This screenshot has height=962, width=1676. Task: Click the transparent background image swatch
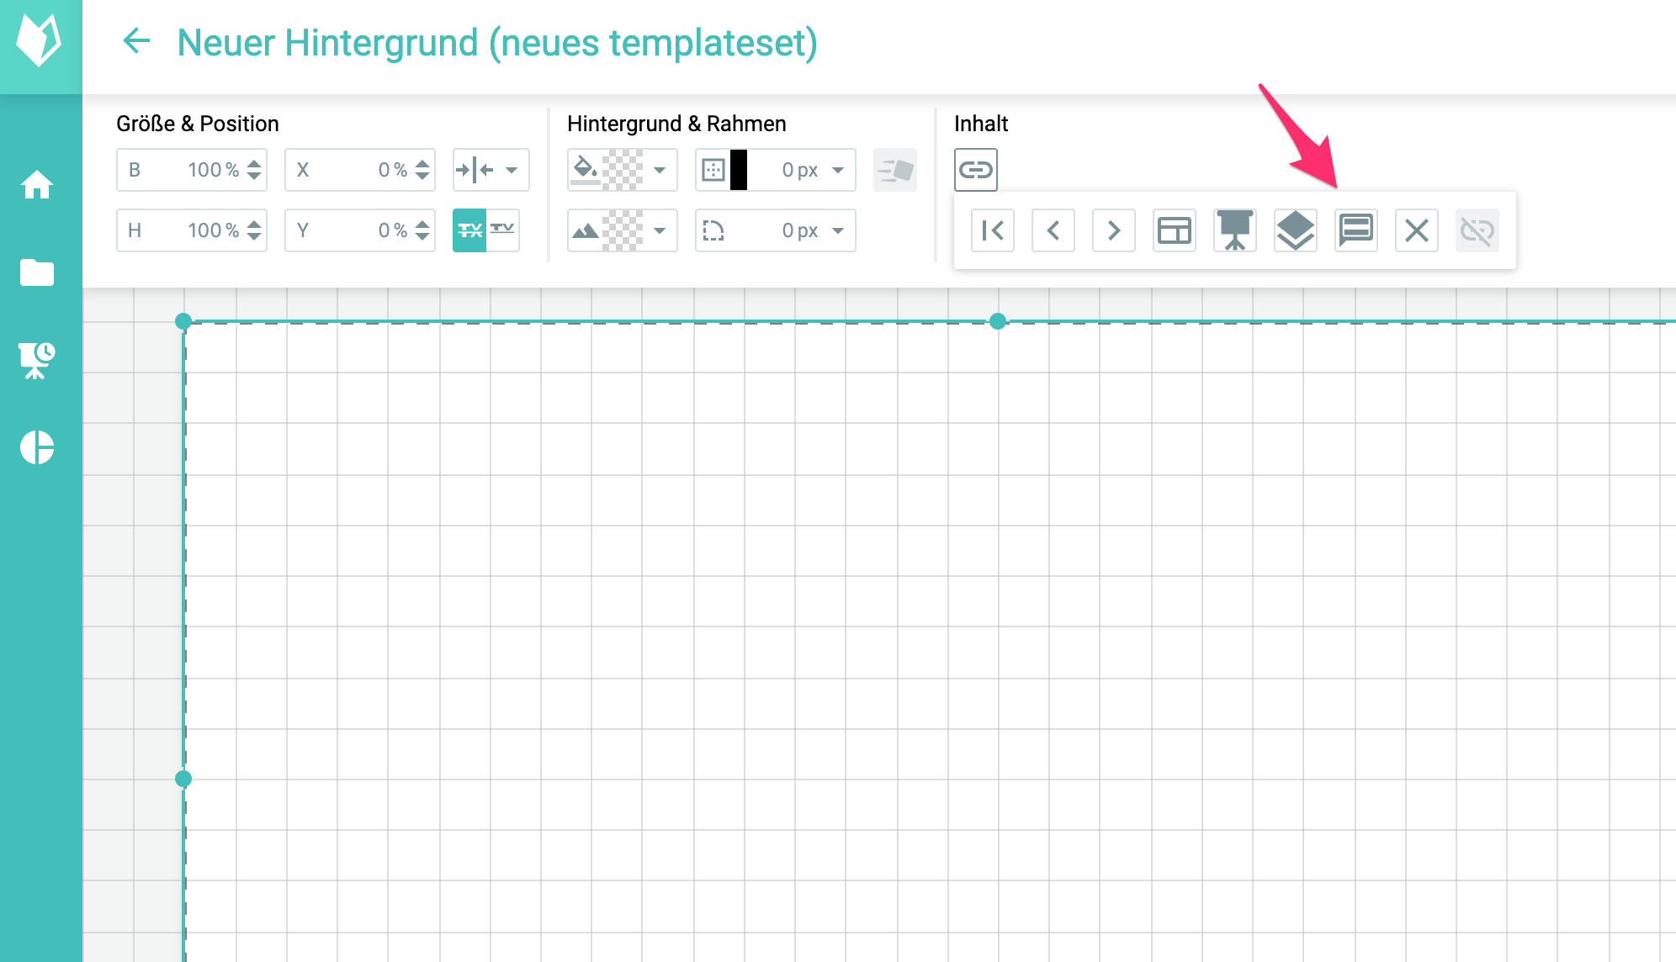[x=623, y=230]
